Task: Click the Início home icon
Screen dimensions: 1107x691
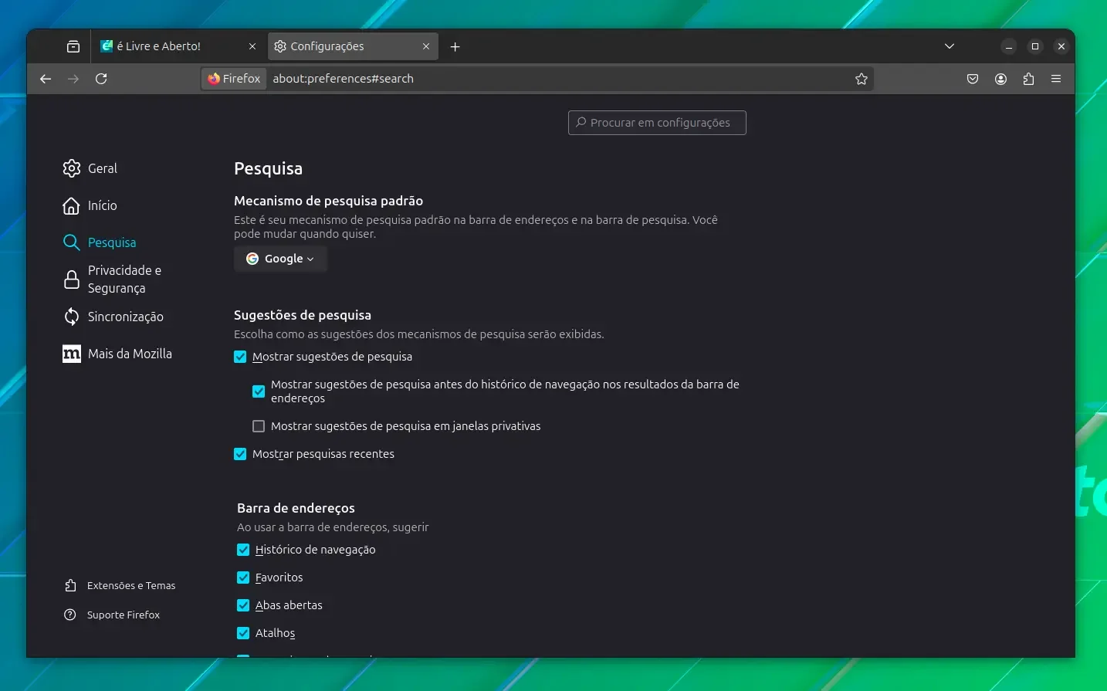Action: coord(71,205)
